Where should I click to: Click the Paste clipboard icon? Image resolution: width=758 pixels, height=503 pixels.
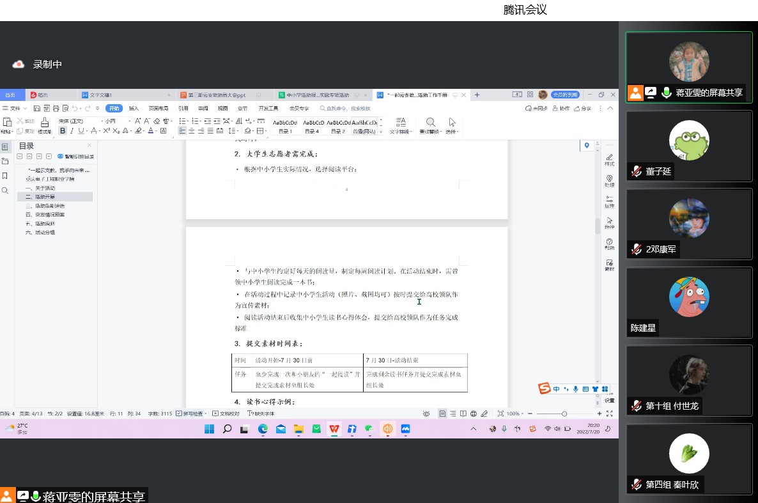click(x=7, y=122)
